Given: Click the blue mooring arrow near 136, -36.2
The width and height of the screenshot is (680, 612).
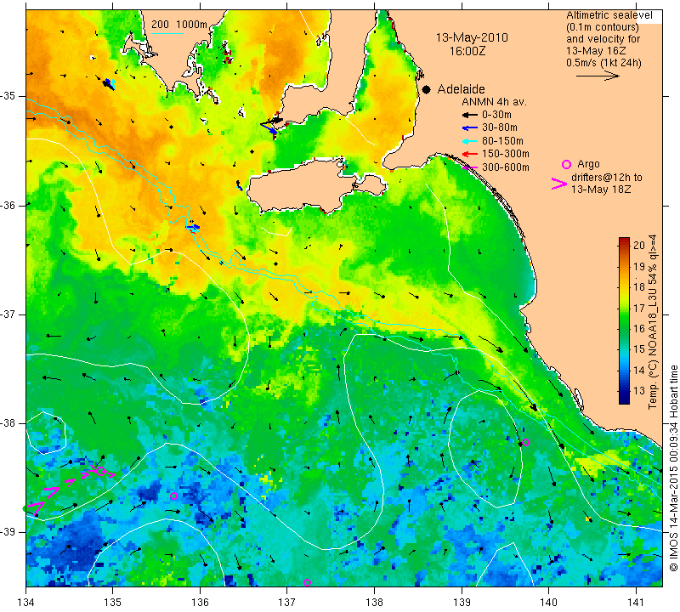Looking at the screenshot, I should [x=193, y=227].
